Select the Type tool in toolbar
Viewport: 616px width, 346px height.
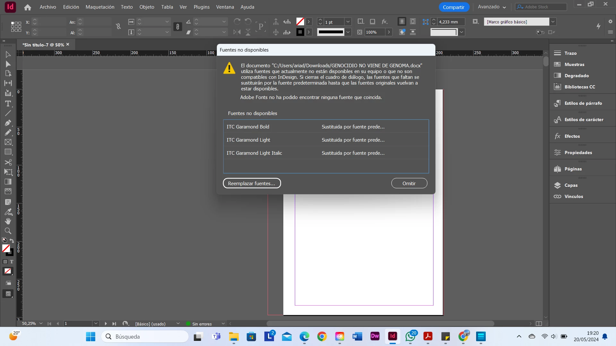click(x=8, y=103)
